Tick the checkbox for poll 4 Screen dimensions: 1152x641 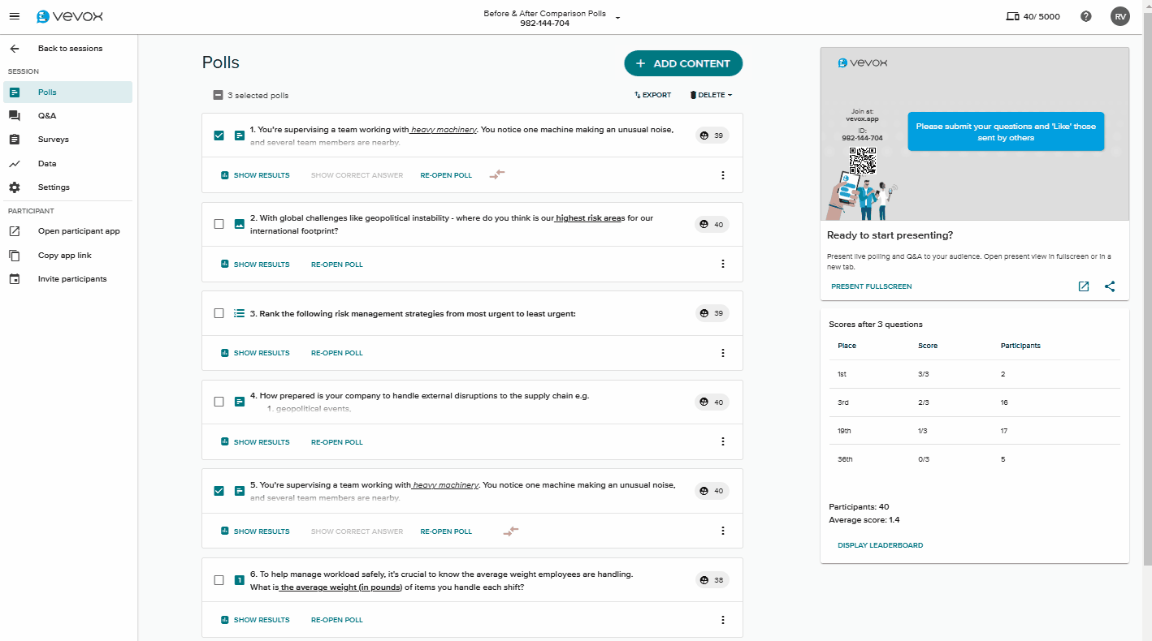(x=219, y=402)
